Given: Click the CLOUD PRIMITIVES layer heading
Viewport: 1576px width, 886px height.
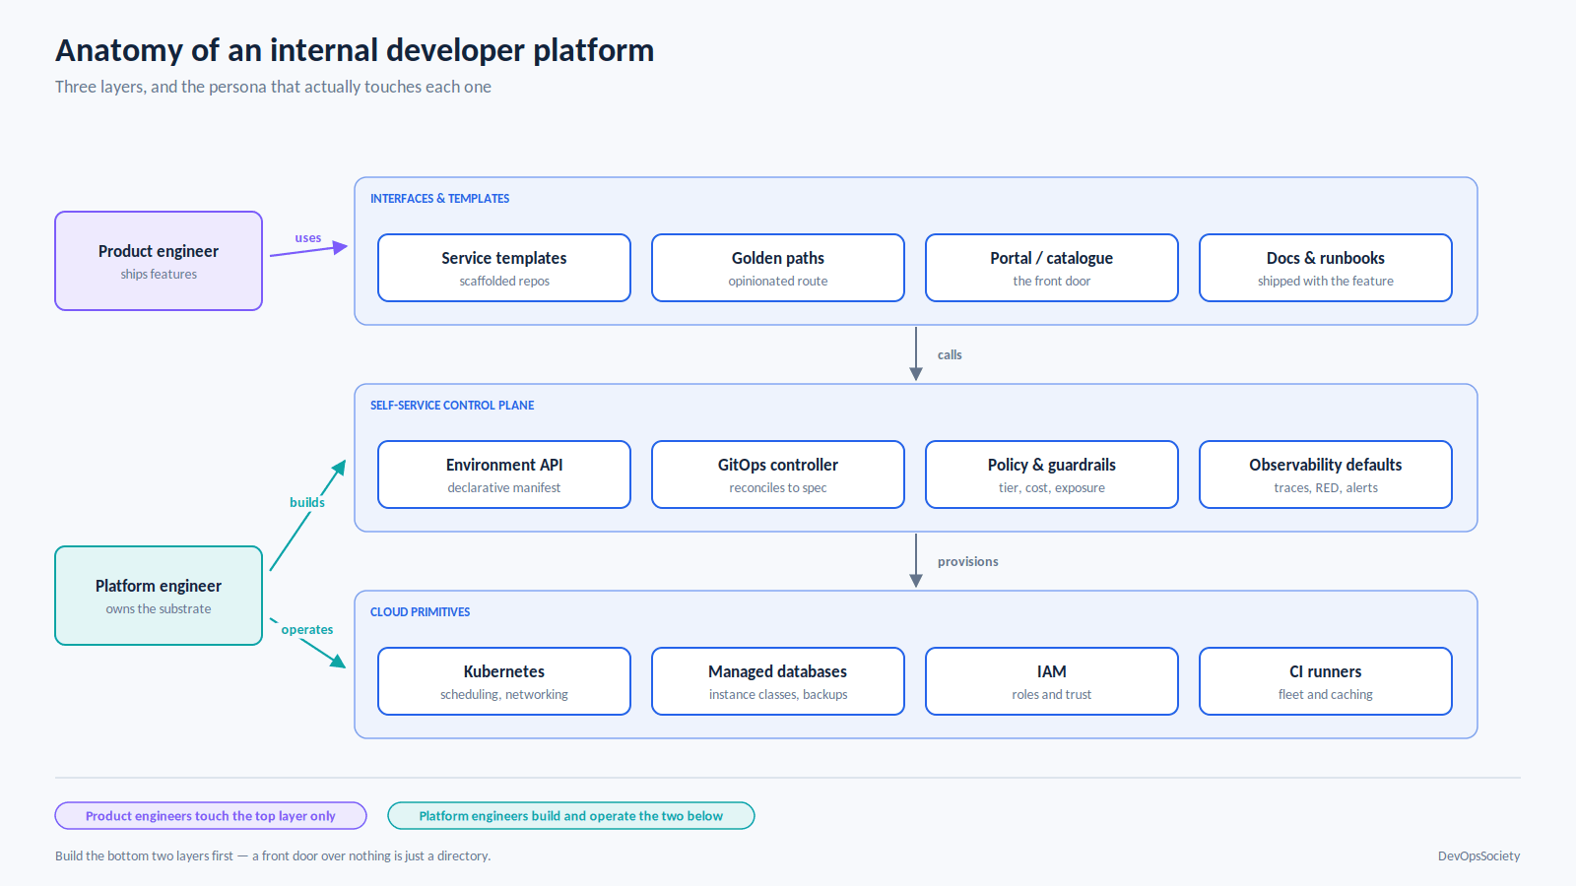Looking at the screenshot, I should tap(421, 612).
